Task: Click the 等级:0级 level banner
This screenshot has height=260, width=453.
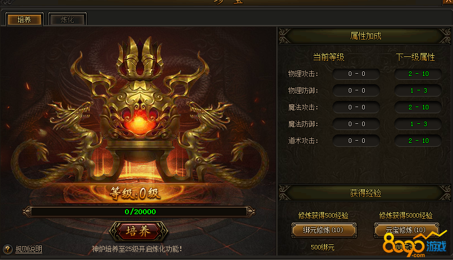Action: click(135, 193)
